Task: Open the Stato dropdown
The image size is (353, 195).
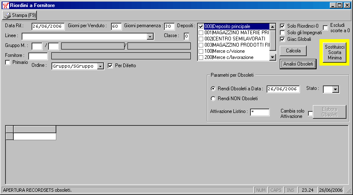Action: (336, 89)
